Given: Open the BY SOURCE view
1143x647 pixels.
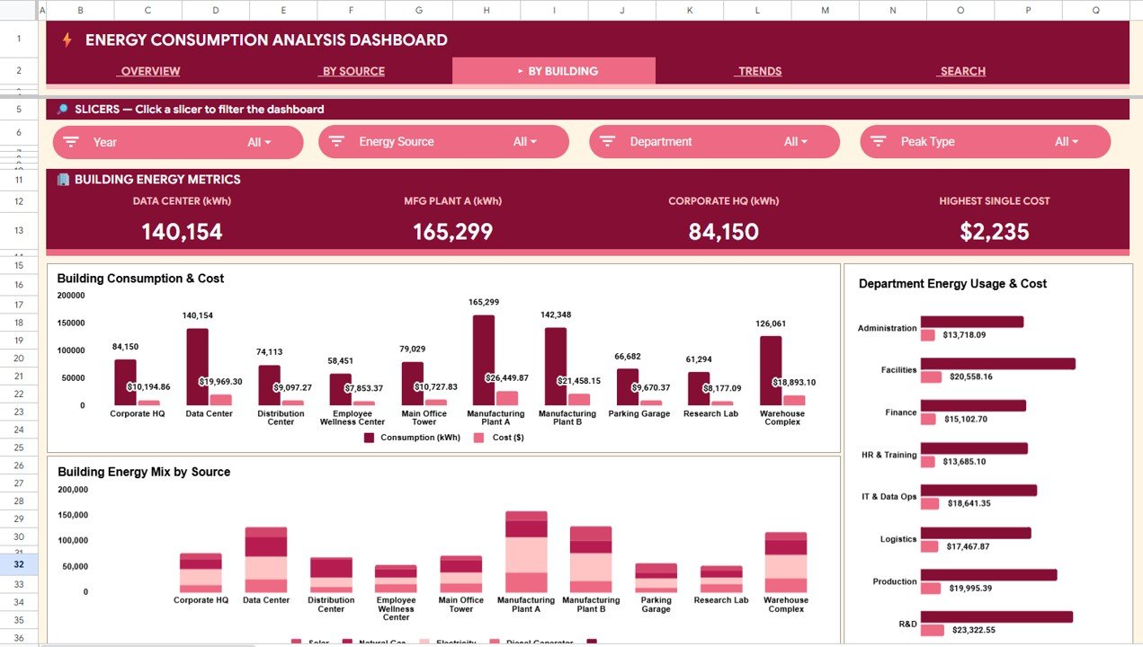Looking at the screenshot, I should (352, 71).
